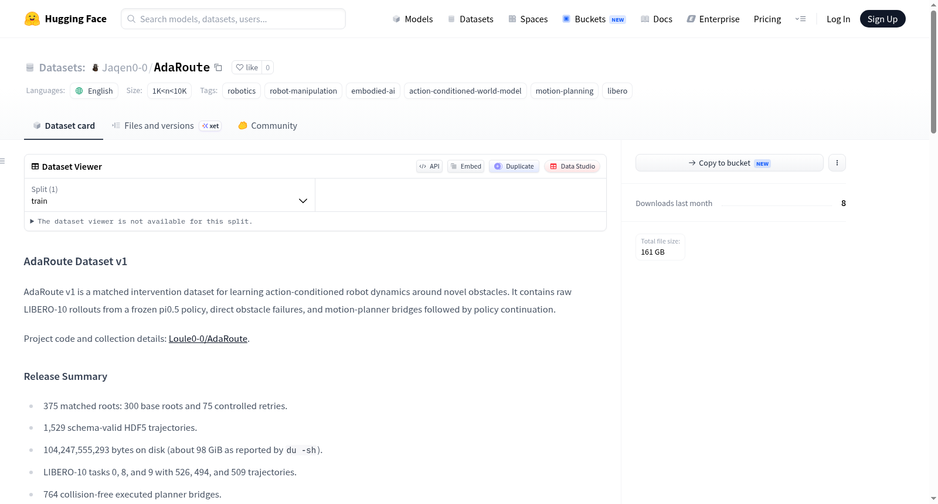Select the action-conditioned-world-model tag
This screenshot has height=504, width=938.
pyautogui.click(x=465, y=91)
